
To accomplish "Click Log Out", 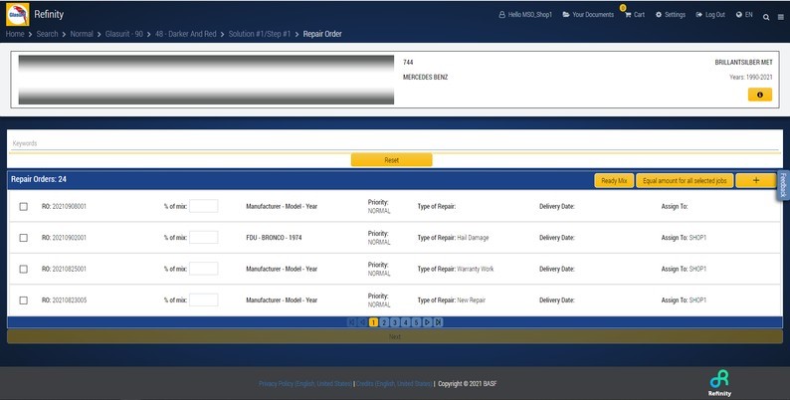I will [710, 15].
